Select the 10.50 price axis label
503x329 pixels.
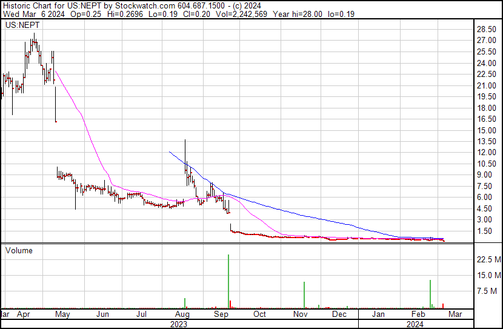pyautogui.click(x=487, y=164)
